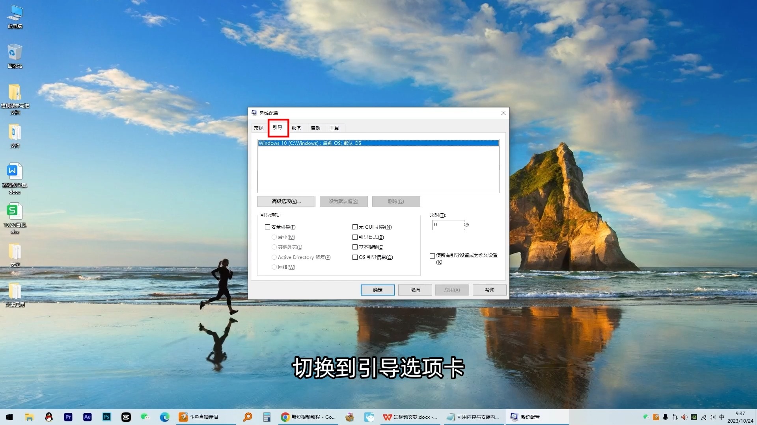Open After Effects from the taskbar

pyautogui.click(x=87, y=417)
